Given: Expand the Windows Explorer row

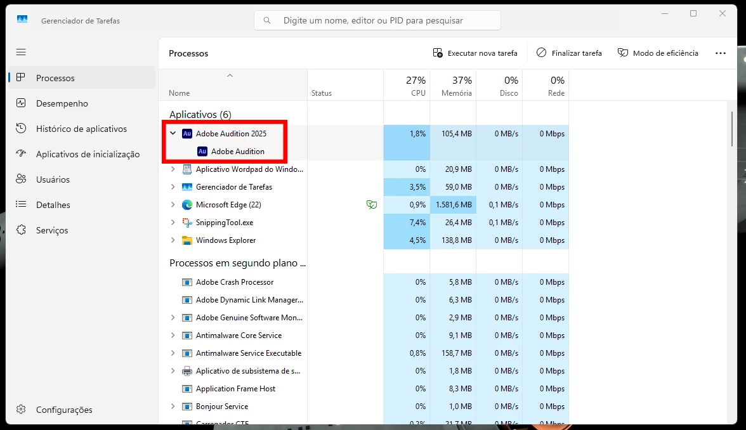Looking at the screenshot, I should (173, 240).
